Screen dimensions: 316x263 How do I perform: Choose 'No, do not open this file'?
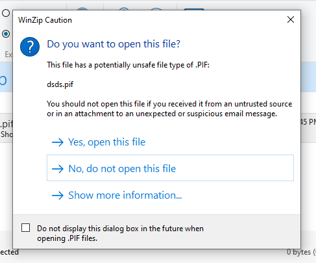pos(170,168)
